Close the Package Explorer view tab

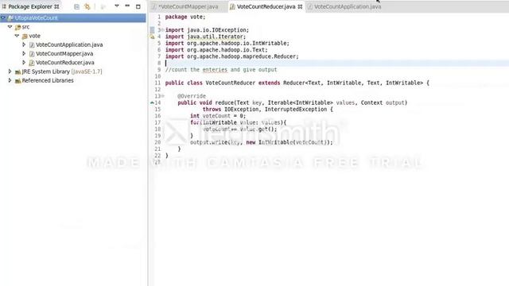(x=56, y=6)
